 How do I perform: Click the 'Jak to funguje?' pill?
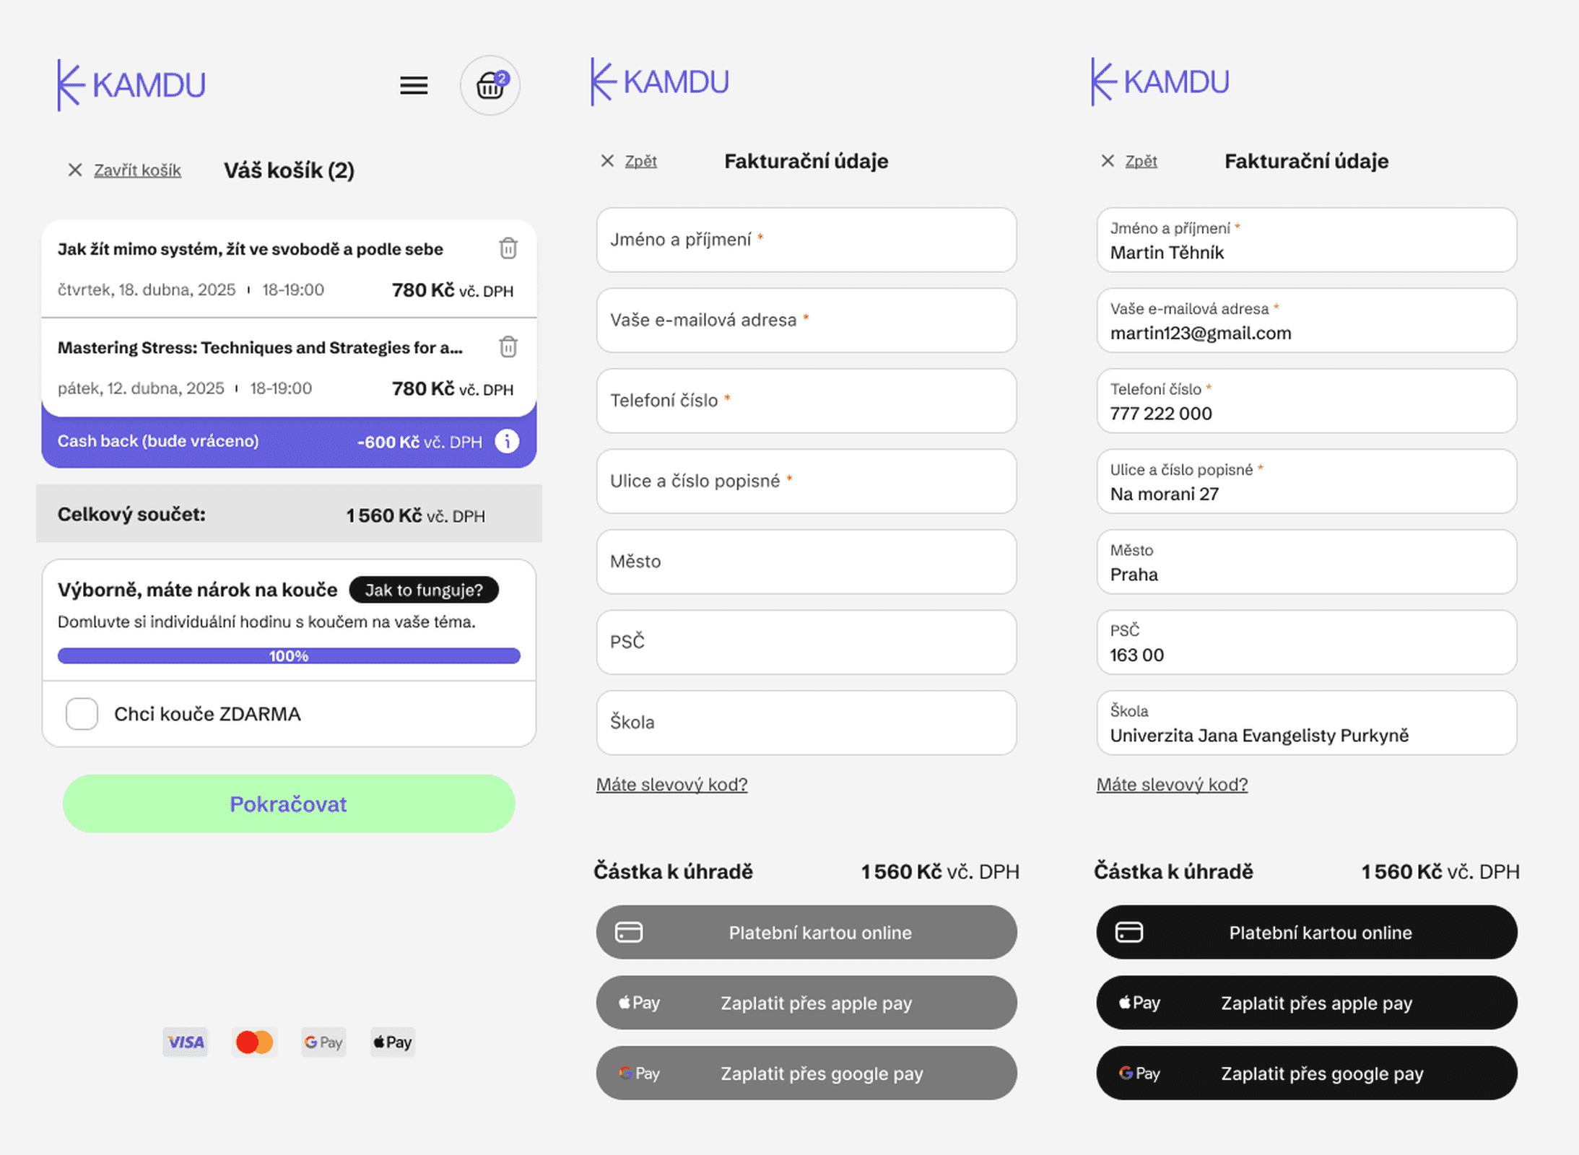coord(424,590)
